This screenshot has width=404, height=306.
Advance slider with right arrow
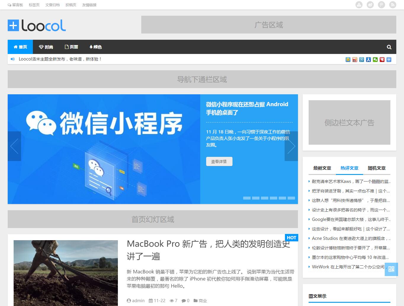[x=291, y=146]
